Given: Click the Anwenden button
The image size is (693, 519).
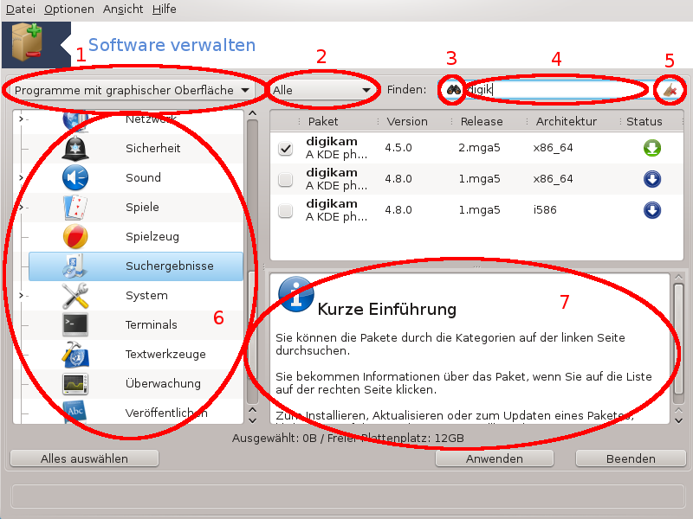Looking at the screenshot, I should click(x=494, y=458).
